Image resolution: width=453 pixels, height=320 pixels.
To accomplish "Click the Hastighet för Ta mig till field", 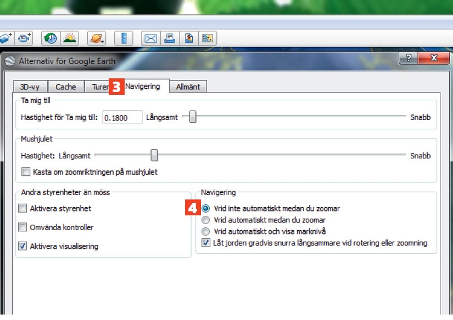I will click(x=121, y=117).
